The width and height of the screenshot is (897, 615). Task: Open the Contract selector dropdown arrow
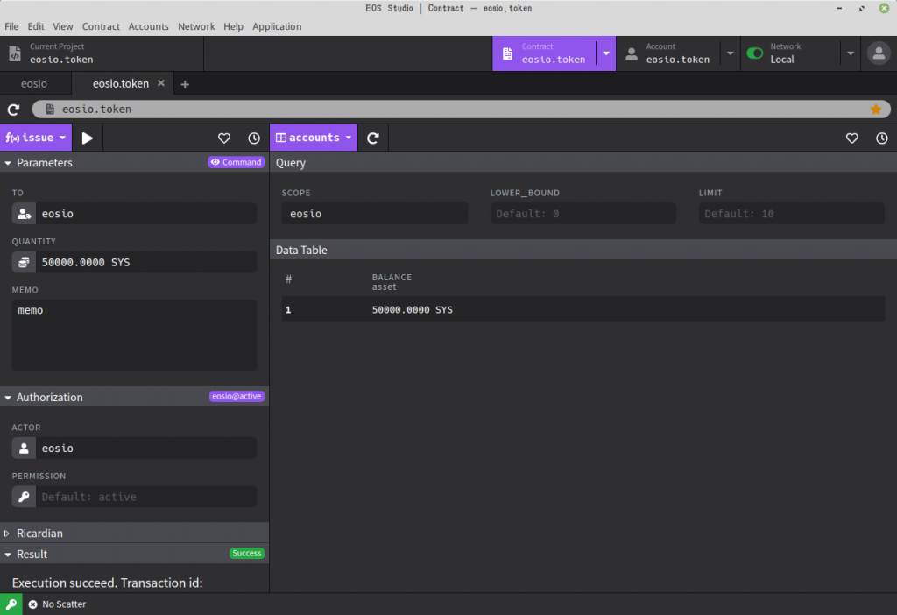pos(606,53)
